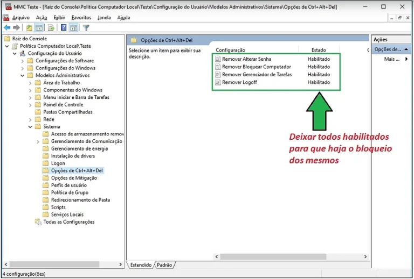Click the Export List toolbar icon

(51, 27)
